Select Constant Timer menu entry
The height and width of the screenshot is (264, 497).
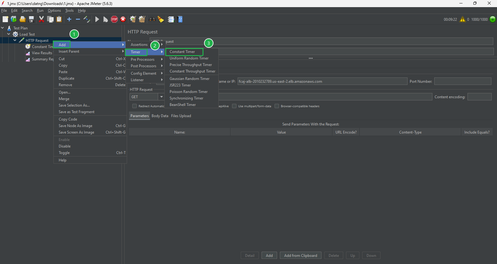click(191, 52)
